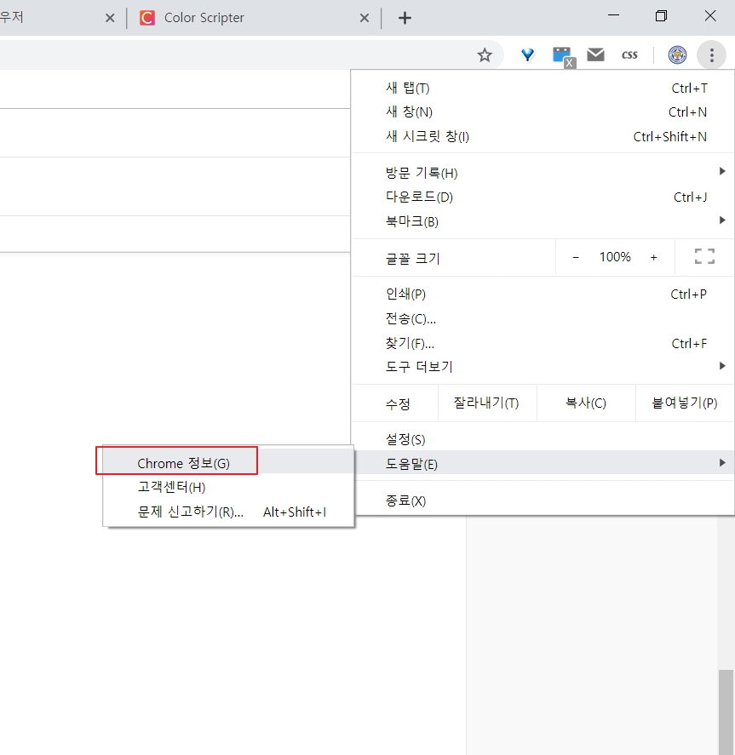Screen dimensions: 735x755
Task: Click the CSS extension icon
Action: [x=629, y=54]
